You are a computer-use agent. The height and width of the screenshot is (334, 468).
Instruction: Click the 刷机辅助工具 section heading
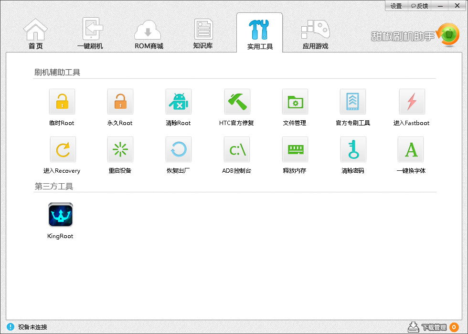tap(57, 72)
